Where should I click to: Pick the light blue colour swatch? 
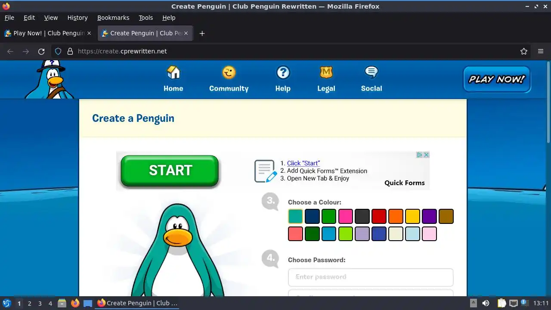point(329,234)
